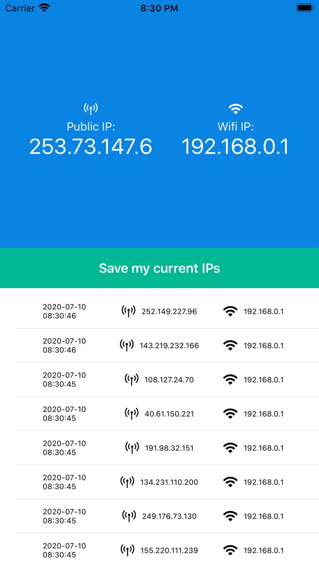This screenshot has height=567, width=319.
Task: Click the antenna icon for 191.98.32.151
Action: coord(131,447)
